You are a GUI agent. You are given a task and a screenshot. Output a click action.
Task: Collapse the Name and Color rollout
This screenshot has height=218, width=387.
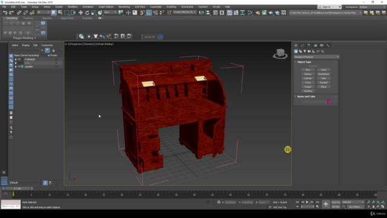[x=306, y=96]
